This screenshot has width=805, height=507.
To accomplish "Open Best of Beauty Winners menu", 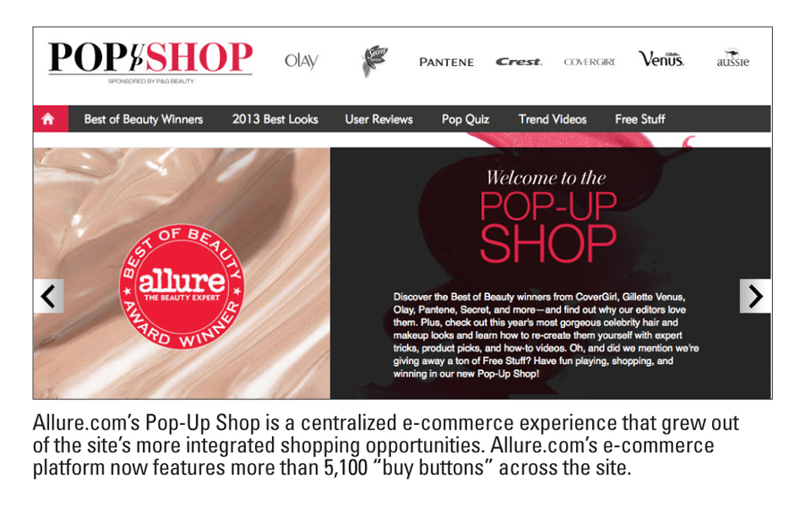I will 144,119.
